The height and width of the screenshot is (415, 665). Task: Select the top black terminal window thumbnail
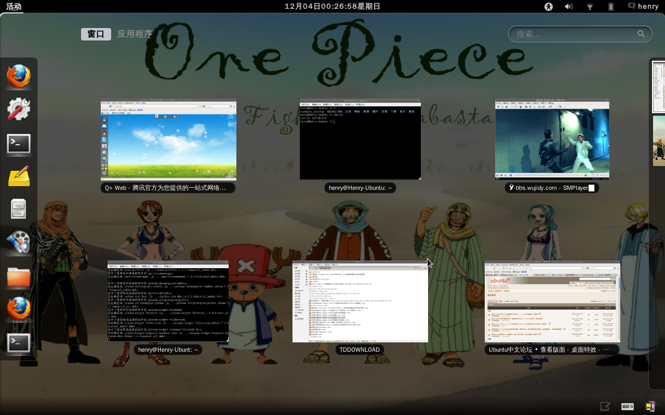click(x=360, y=139)
